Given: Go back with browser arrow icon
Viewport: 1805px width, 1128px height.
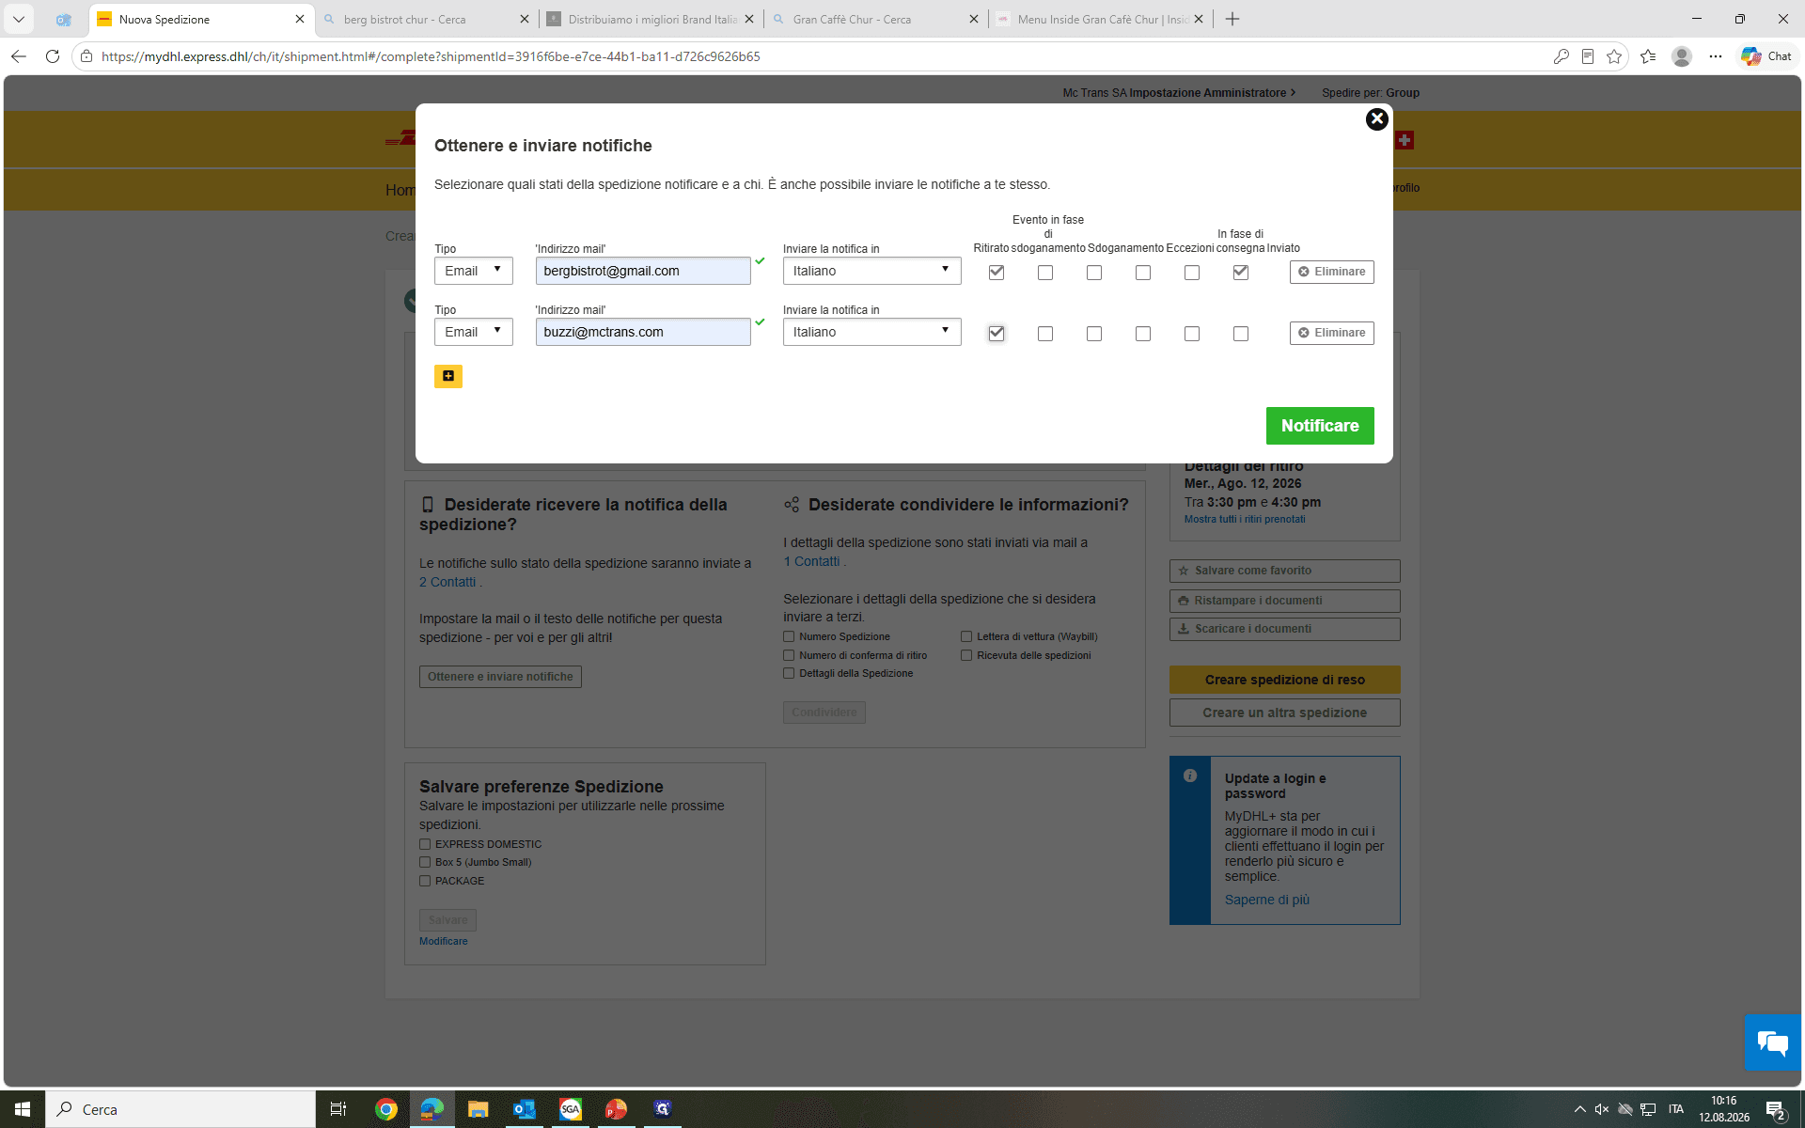Looking at the screenshot, I should pyautogui.click(x=19, y=56).
